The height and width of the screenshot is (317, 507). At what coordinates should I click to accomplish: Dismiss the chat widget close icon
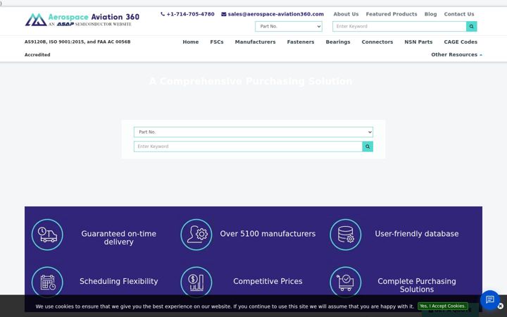coord(501,306)
